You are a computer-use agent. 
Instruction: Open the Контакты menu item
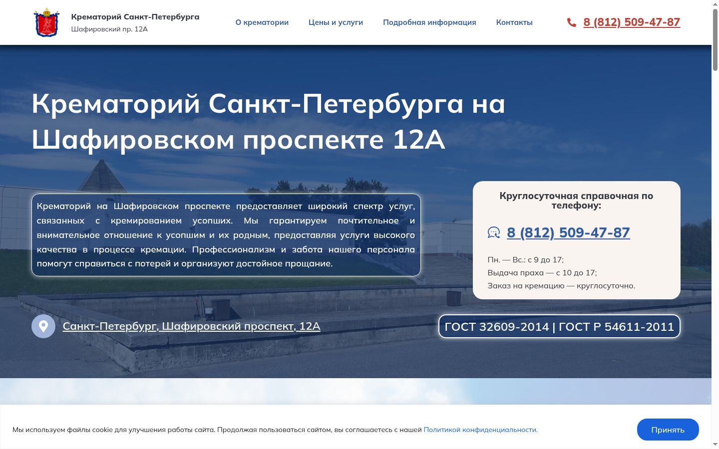coord(514,22)
